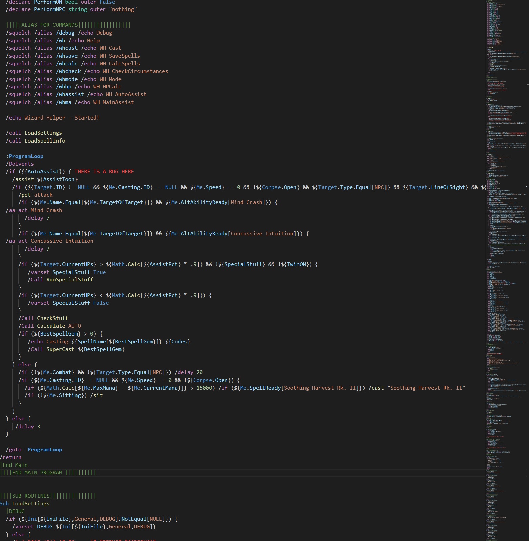Place cursor on '/delay 3' line

point(28,427)
